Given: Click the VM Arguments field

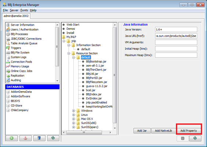Looking at the screenshot, I should click(x=176, y=42).
